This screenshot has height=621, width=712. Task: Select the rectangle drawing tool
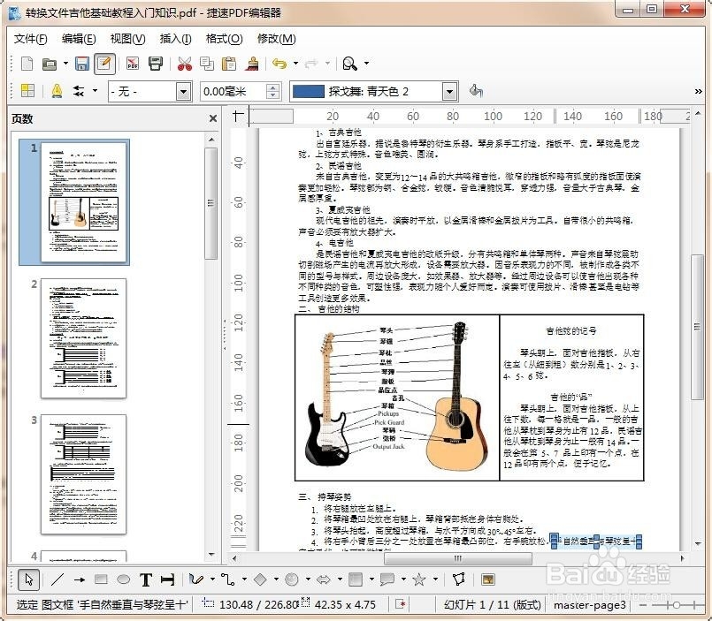100,579
